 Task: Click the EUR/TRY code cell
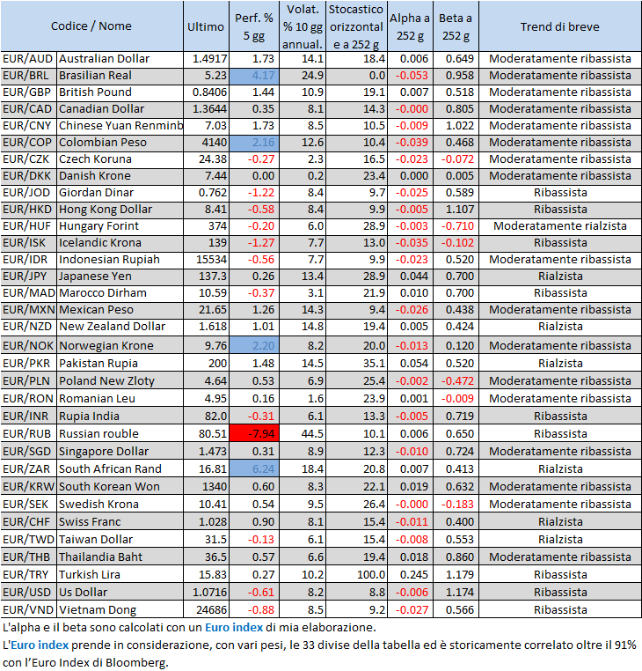coord(29,574)
